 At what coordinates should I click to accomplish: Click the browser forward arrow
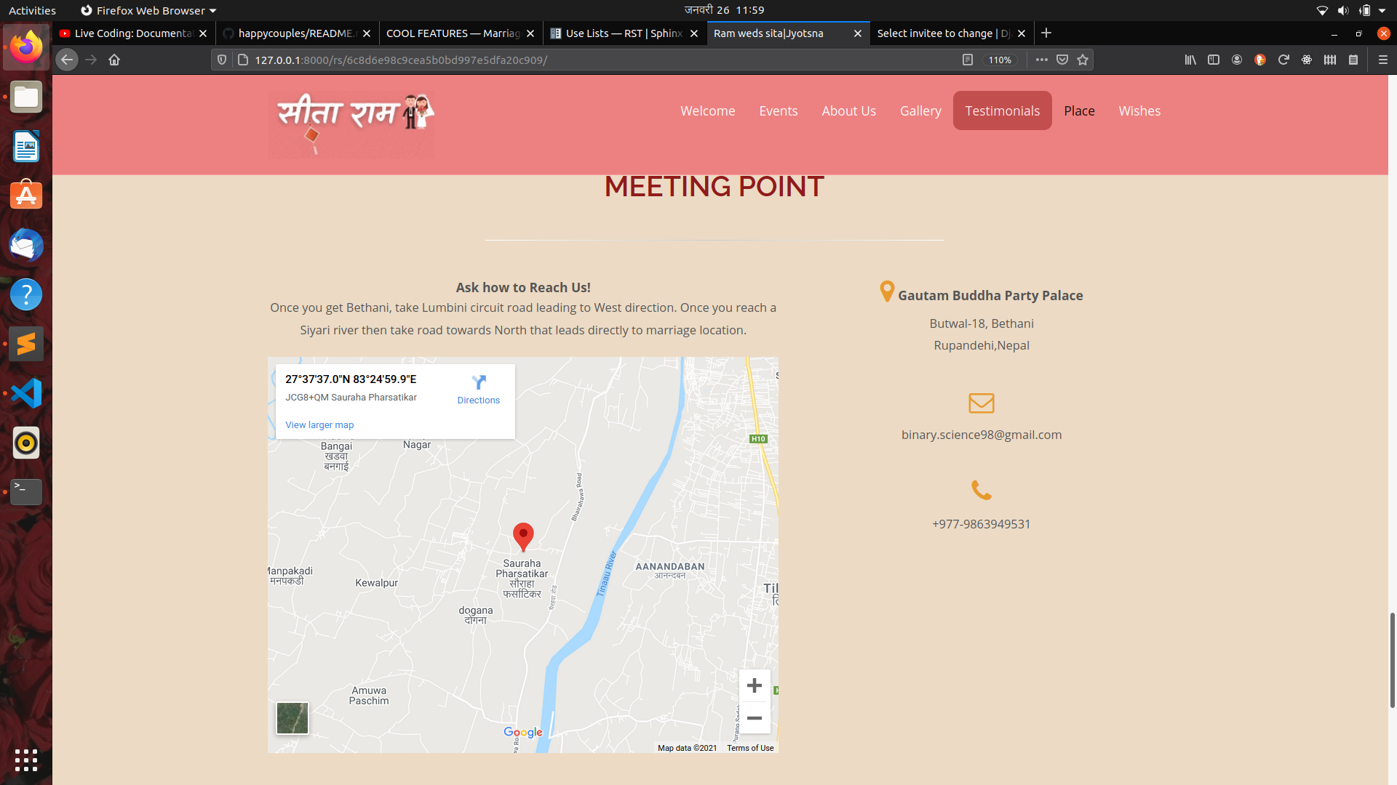pyautogui.click(x=91, y=60)
